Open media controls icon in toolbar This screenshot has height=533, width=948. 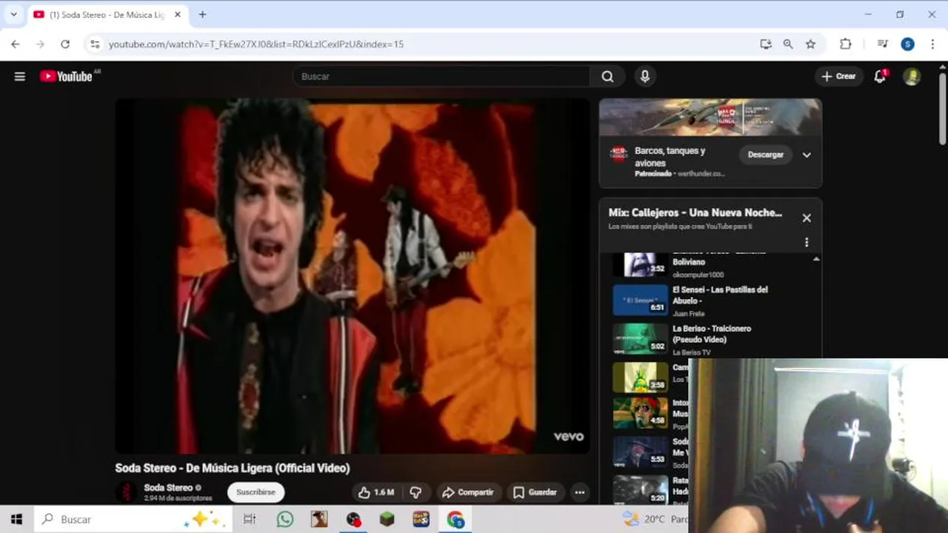click(x=883, y=44)
